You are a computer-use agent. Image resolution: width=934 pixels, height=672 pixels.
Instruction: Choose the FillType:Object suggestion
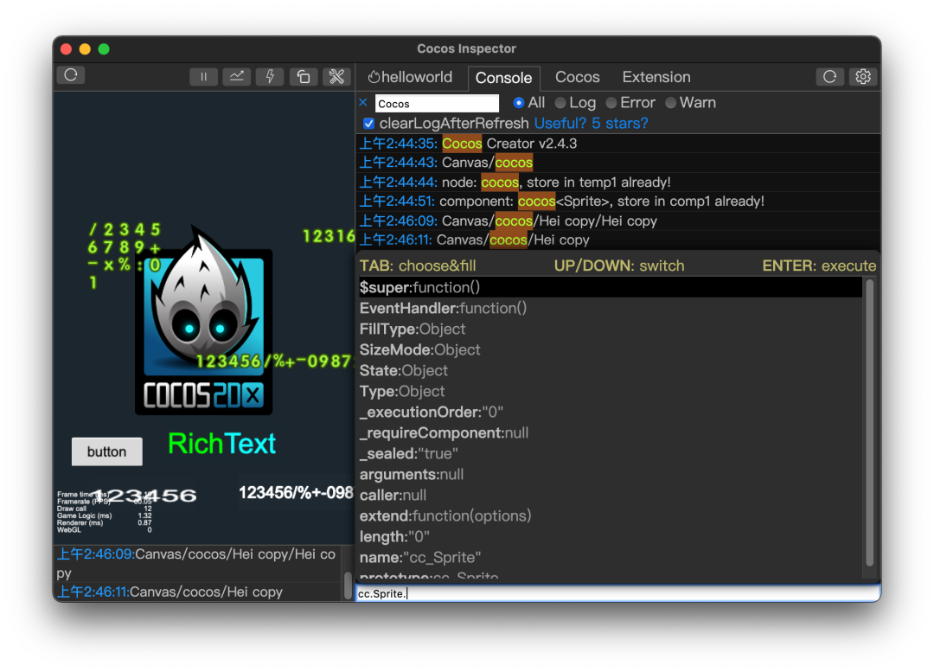coord(610,329)
